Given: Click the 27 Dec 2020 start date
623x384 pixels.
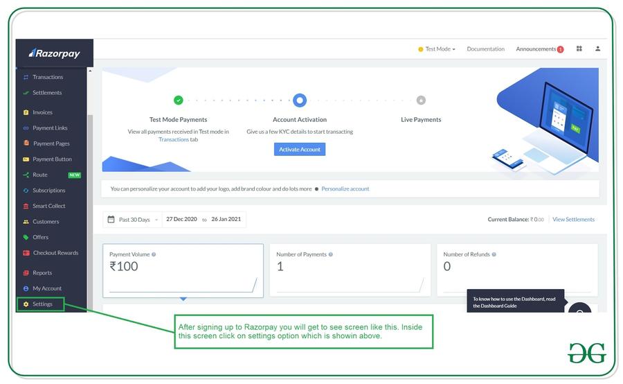Looking at the screenshot, I should click(181, 219).
